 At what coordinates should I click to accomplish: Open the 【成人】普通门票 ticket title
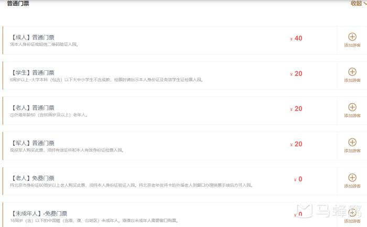pos(32,38)
